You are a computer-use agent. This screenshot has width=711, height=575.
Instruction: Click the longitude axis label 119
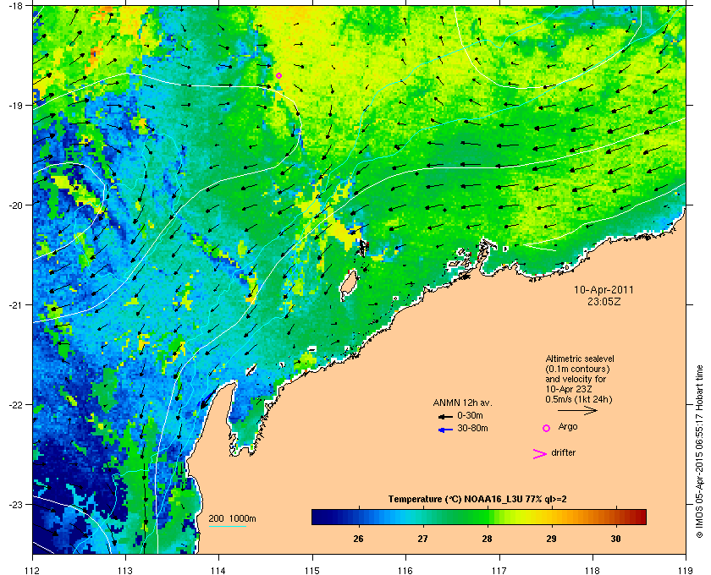click(x=686, y=570)
